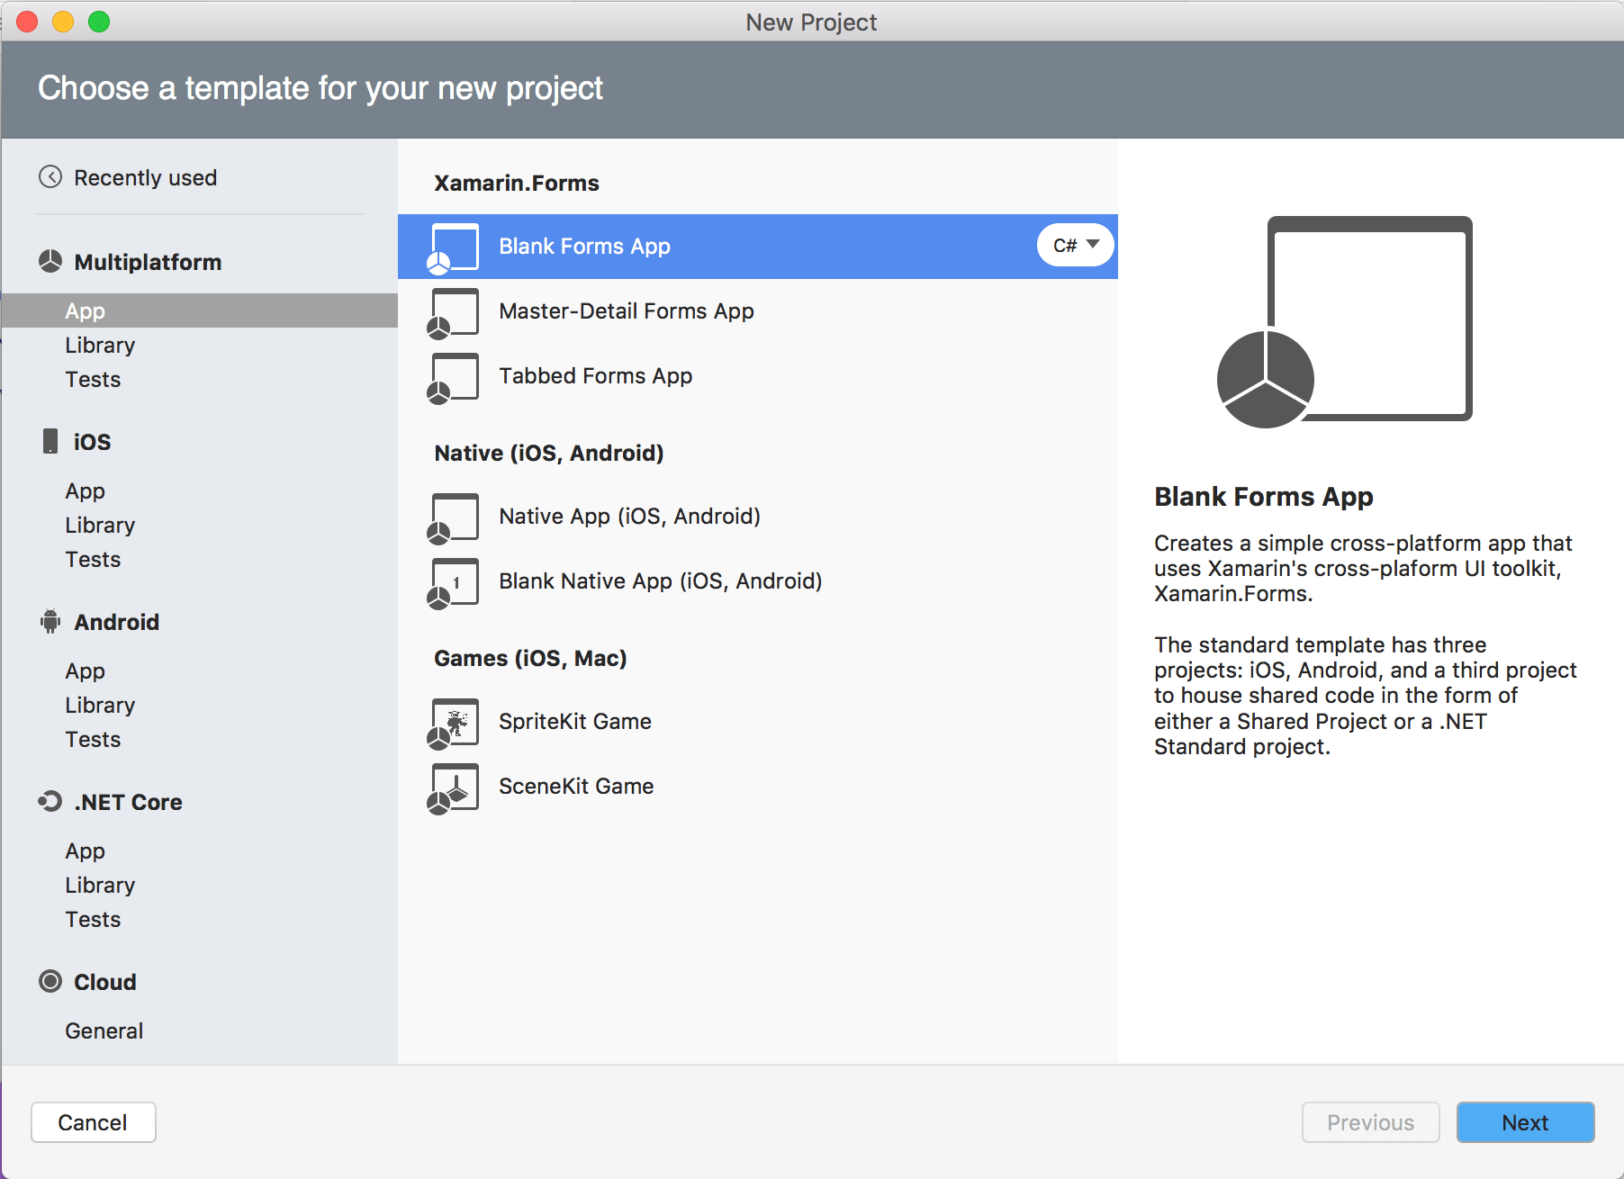Select the Blank Forms App template icon
The image size is (1624, 1179).
pyautogui.click(x=453, y=246)
